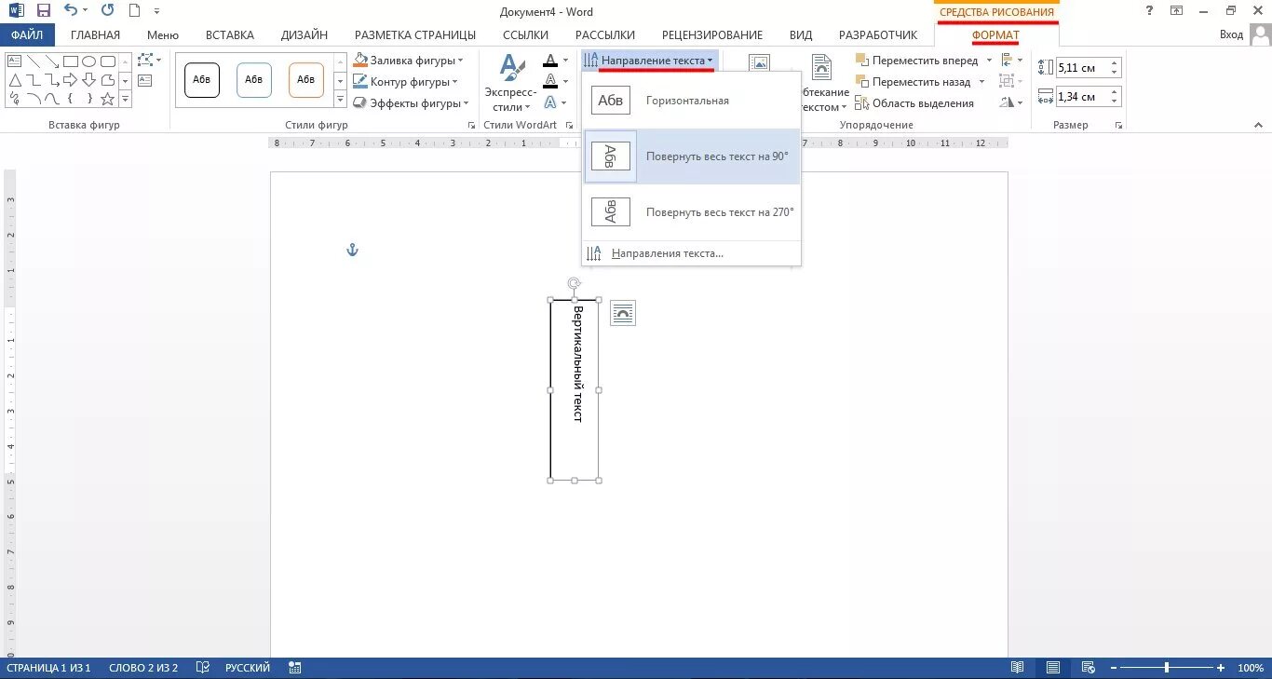Switch to Read Mode view
This screenshot has height=679, width=1272.
point(1018,668)
